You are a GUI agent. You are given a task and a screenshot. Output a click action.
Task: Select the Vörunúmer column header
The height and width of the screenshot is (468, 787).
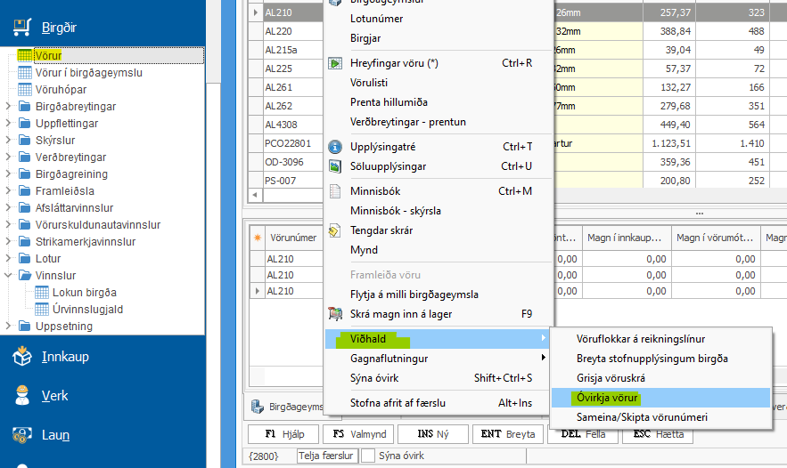coord(292,238)
